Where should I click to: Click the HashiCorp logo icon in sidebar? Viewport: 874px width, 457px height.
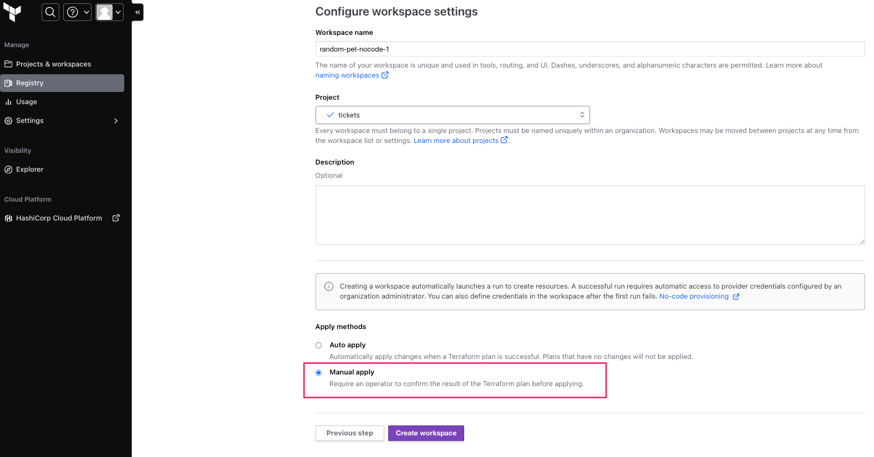click(x=8, y=218)
